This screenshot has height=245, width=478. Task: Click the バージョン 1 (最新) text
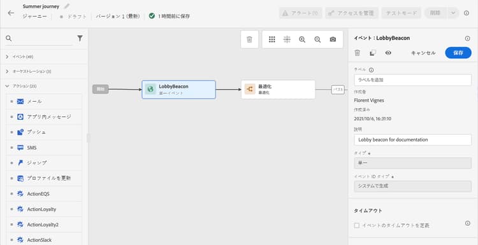point(118,16)
